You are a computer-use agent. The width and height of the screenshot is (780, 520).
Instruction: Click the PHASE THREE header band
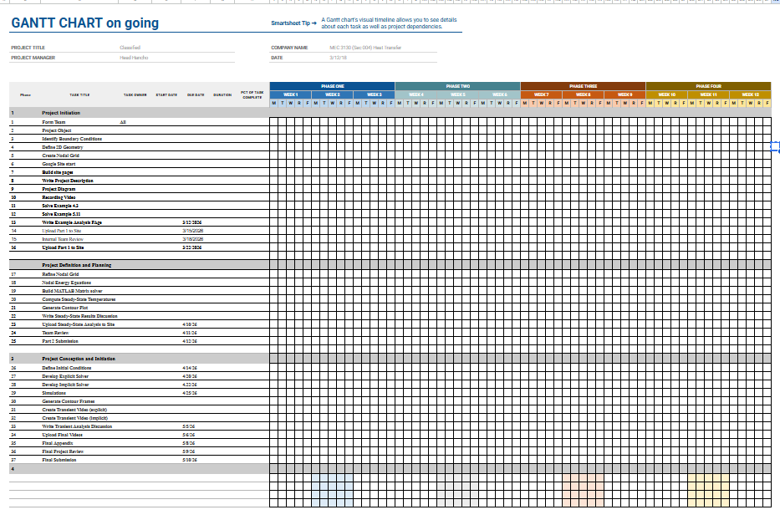pyautogui.click(x=583, y=86)
